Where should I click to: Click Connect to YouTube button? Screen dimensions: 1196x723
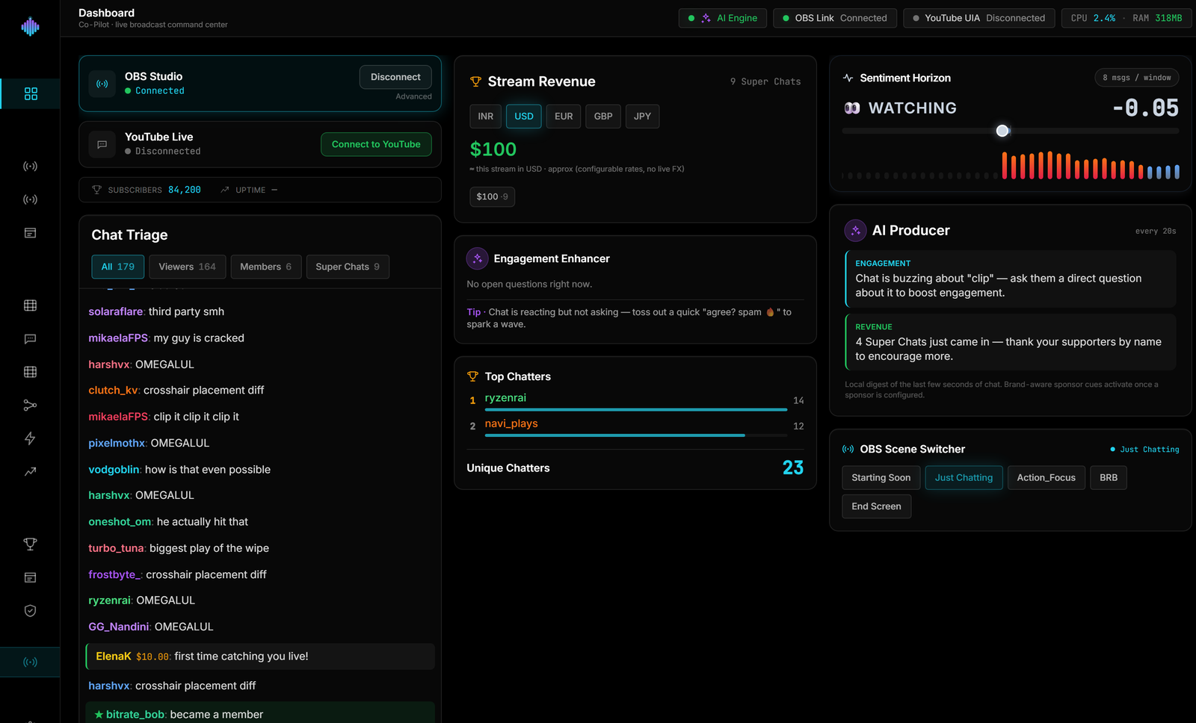[x=376, y=144]
